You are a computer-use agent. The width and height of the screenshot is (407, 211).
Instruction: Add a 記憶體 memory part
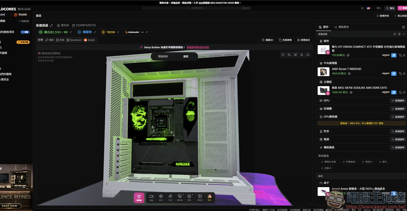click(398, 109)
